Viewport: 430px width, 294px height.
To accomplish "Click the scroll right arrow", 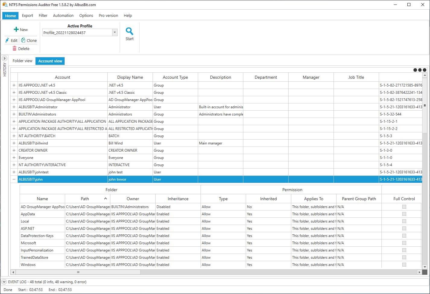I will point(419,272).
